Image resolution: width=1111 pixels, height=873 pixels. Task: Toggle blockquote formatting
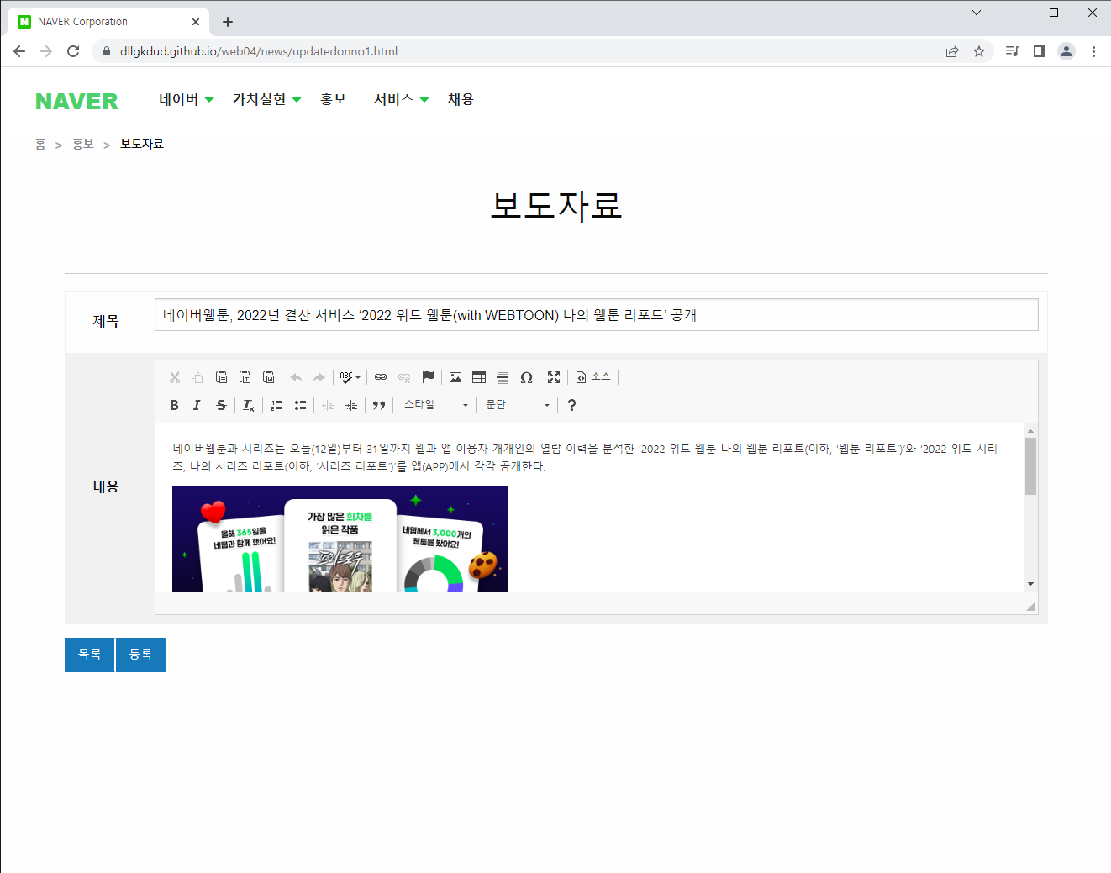(379, 404)
